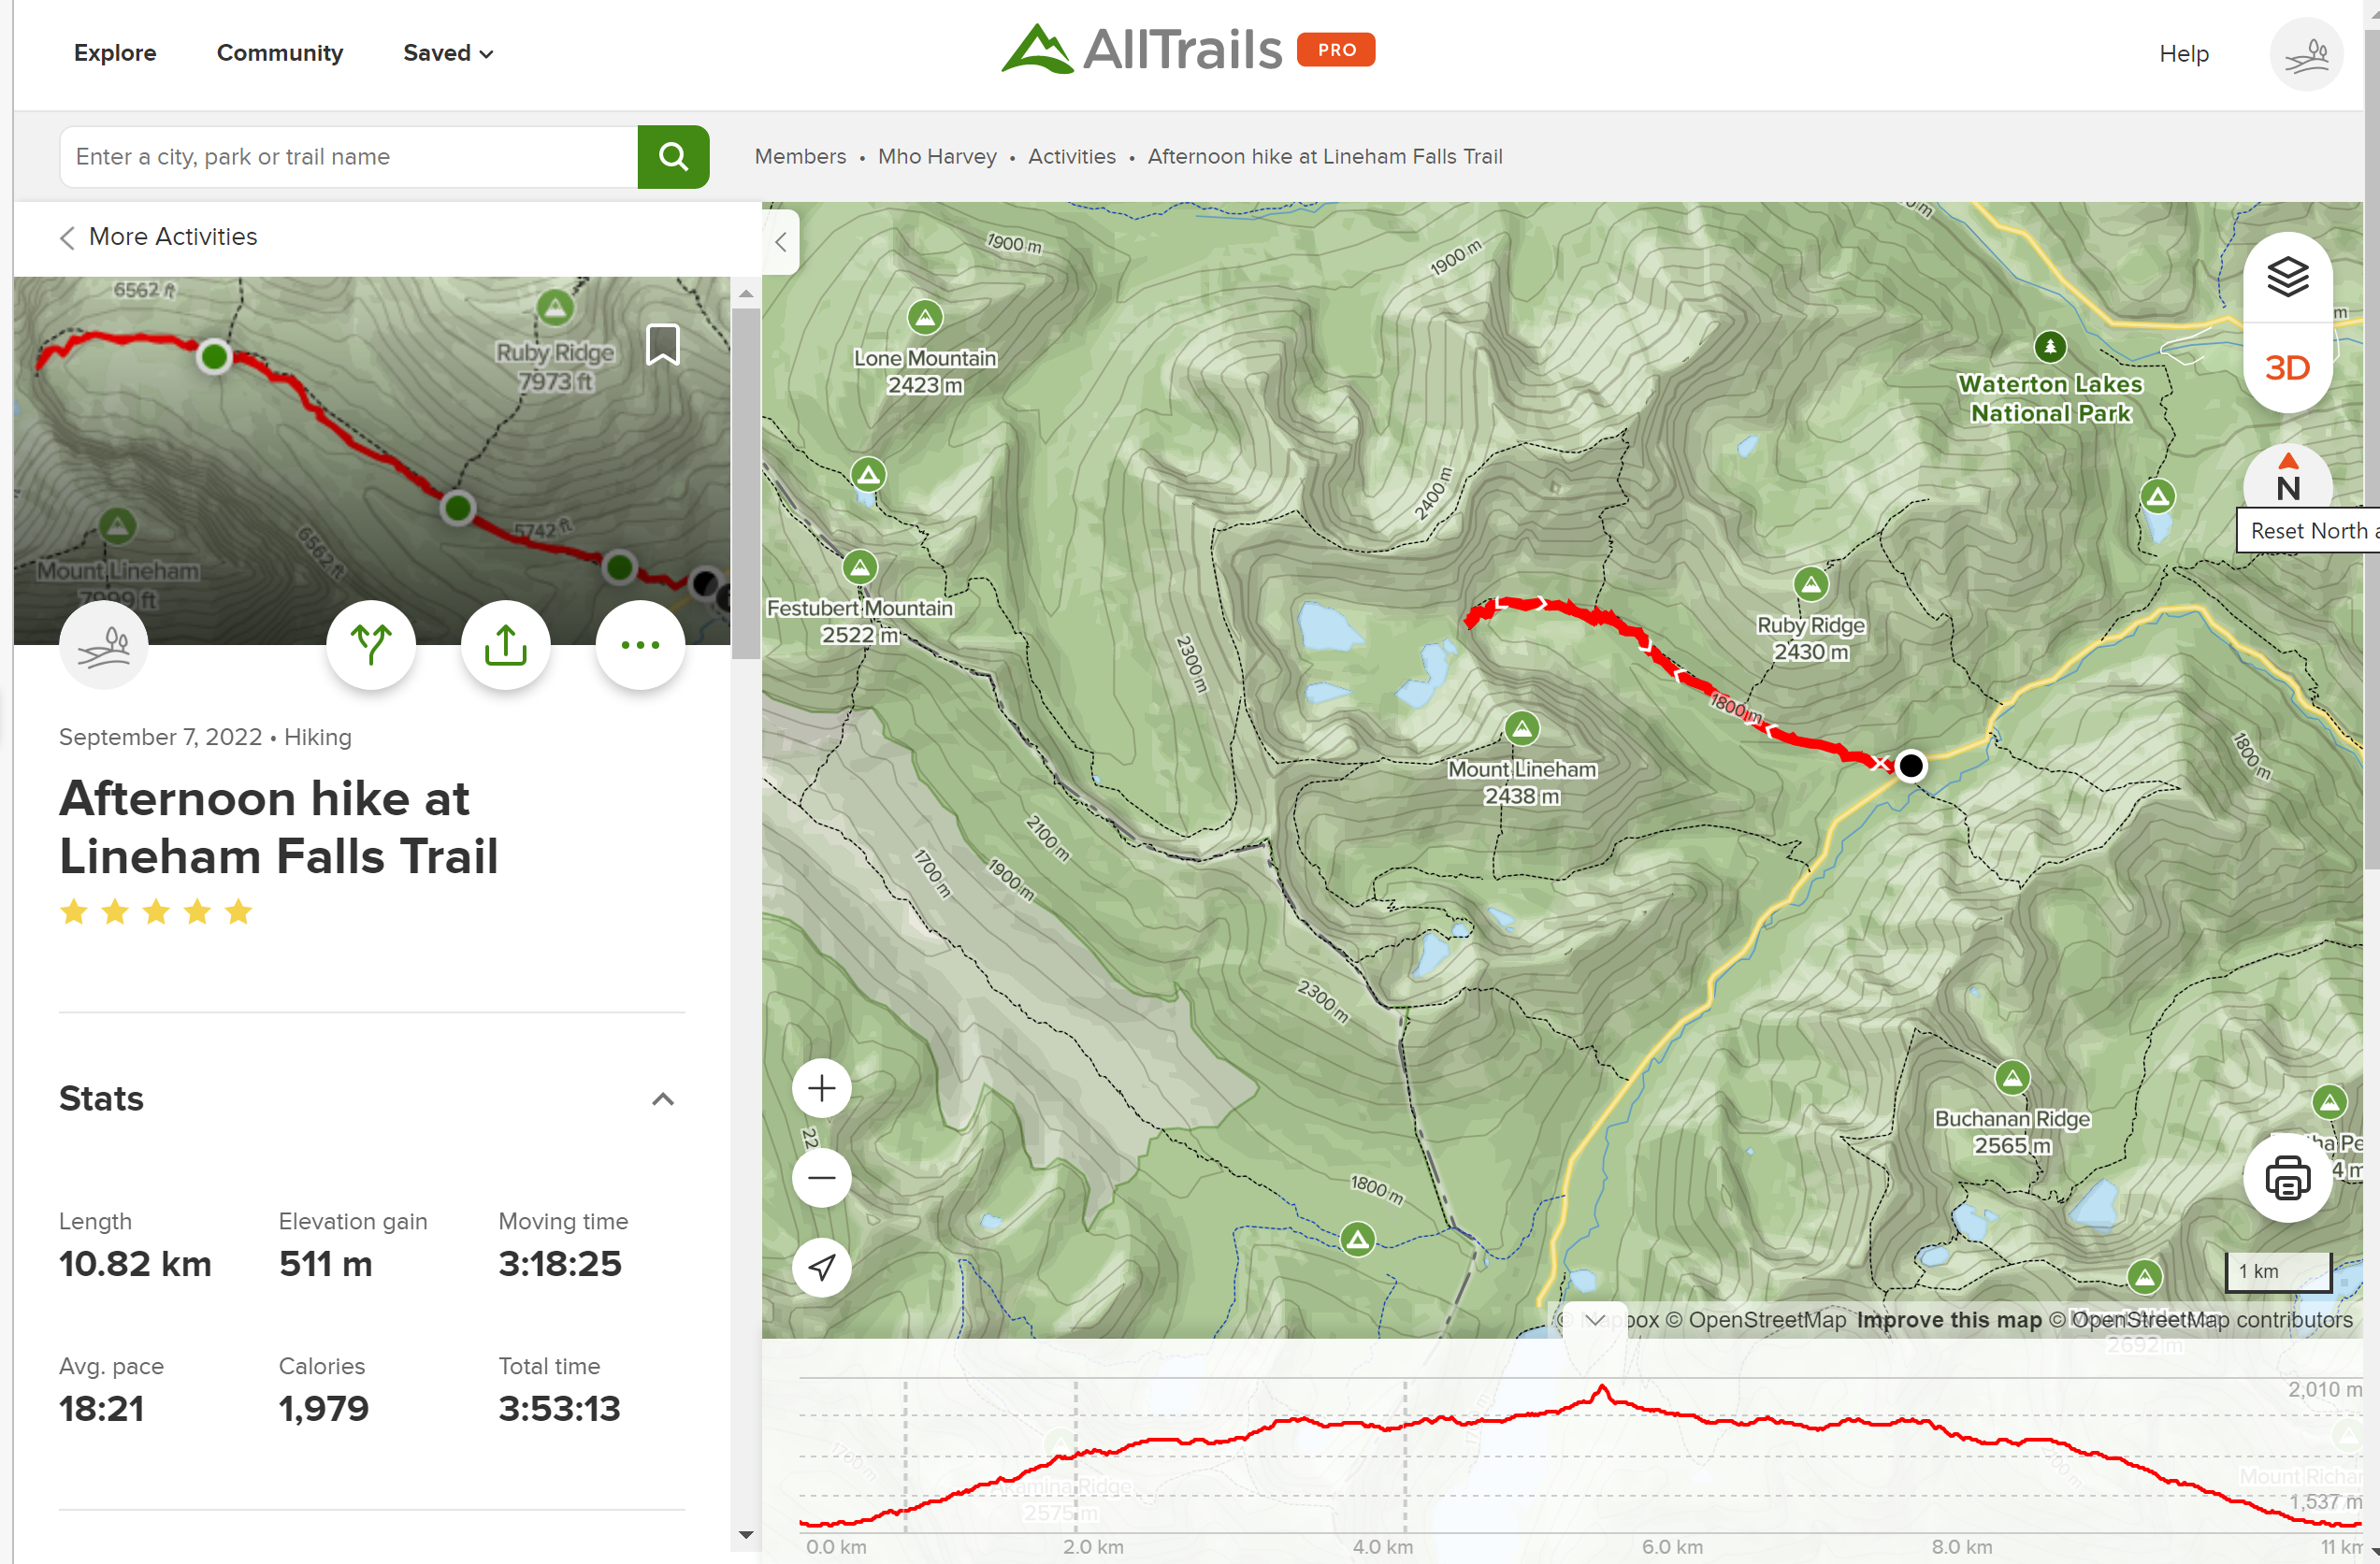Screen dimensions: 2380x1564
Task: Open the three-dots more options menu
Action: (x=640, y=645)
